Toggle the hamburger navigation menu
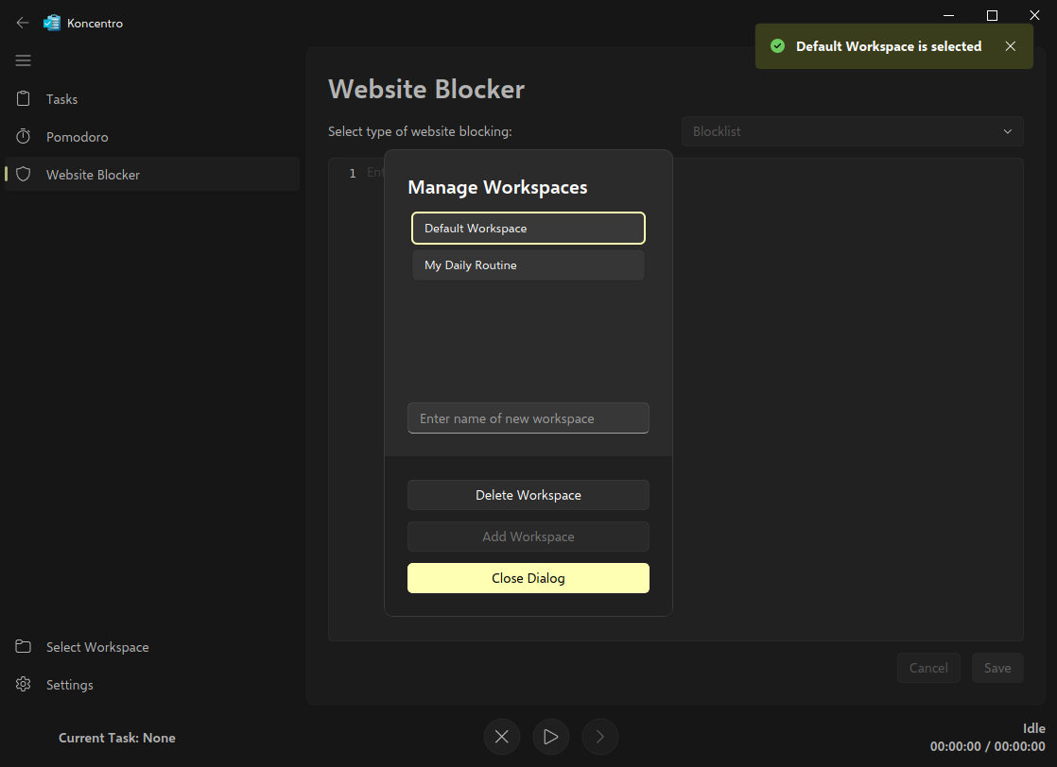Image resolution: width=1057 pixels, height=767 pixels. (x=24, y=61)
